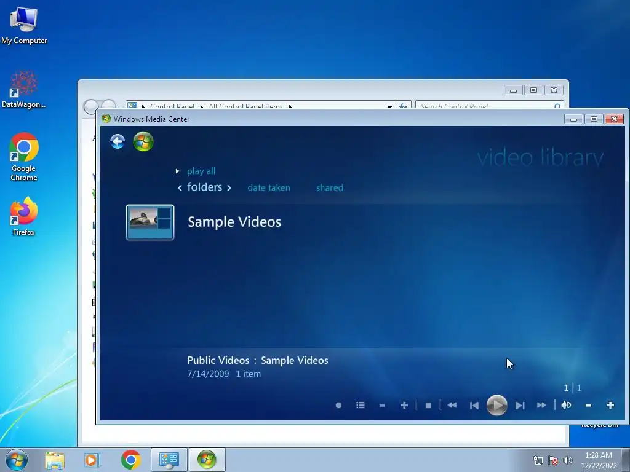The height and width of the screenshot is (472, 630).
Task: Open Chrome from the taskbar
Action: 130,460
